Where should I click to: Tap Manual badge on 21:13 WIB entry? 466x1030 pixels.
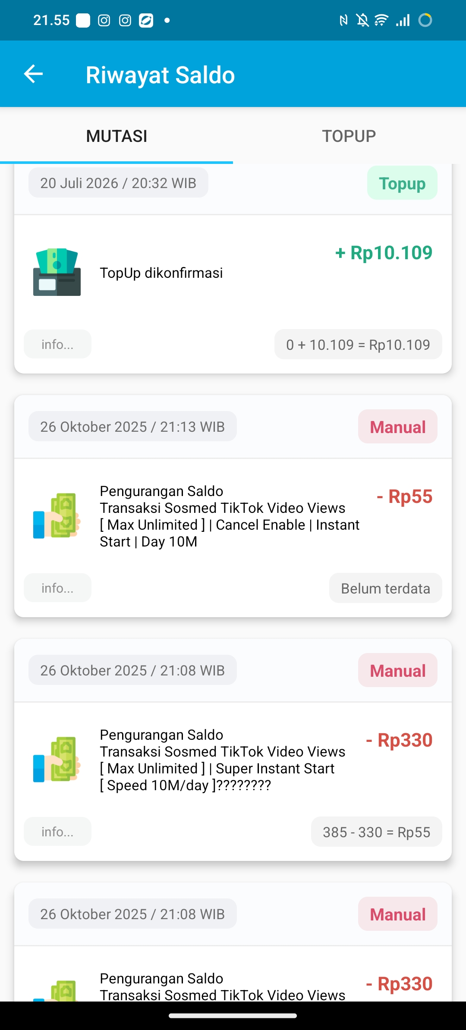pos(398,427)
